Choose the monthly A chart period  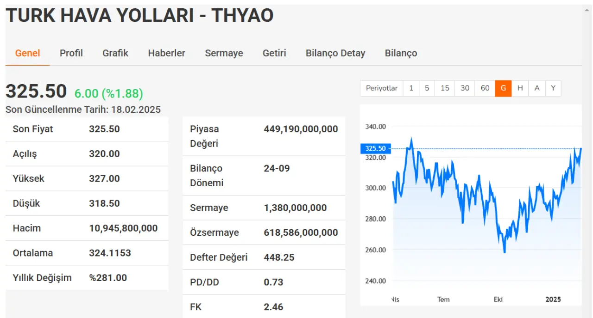click(x=536, y=88)
